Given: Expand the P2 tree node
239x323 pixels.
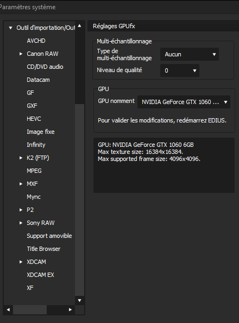Looking at the screenshot, I should tap(21, 210).
